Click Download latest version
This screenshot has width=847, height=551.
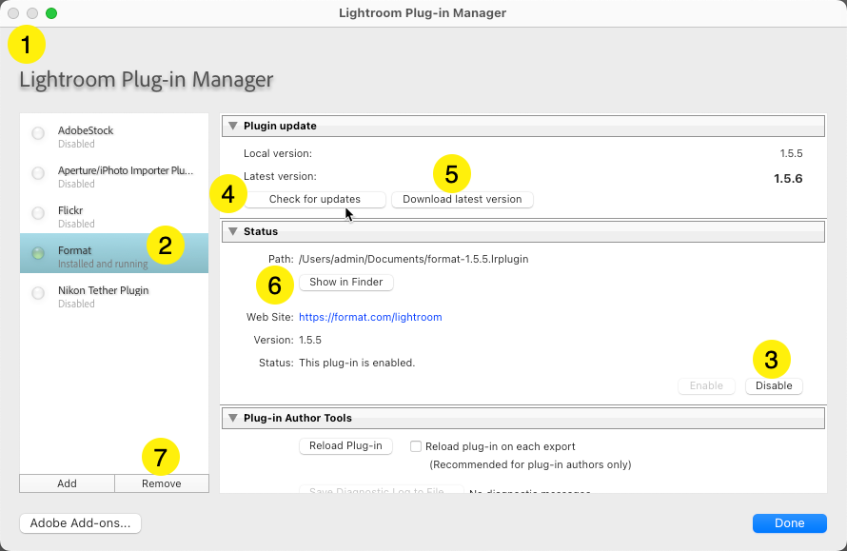[x=462, y=200]
